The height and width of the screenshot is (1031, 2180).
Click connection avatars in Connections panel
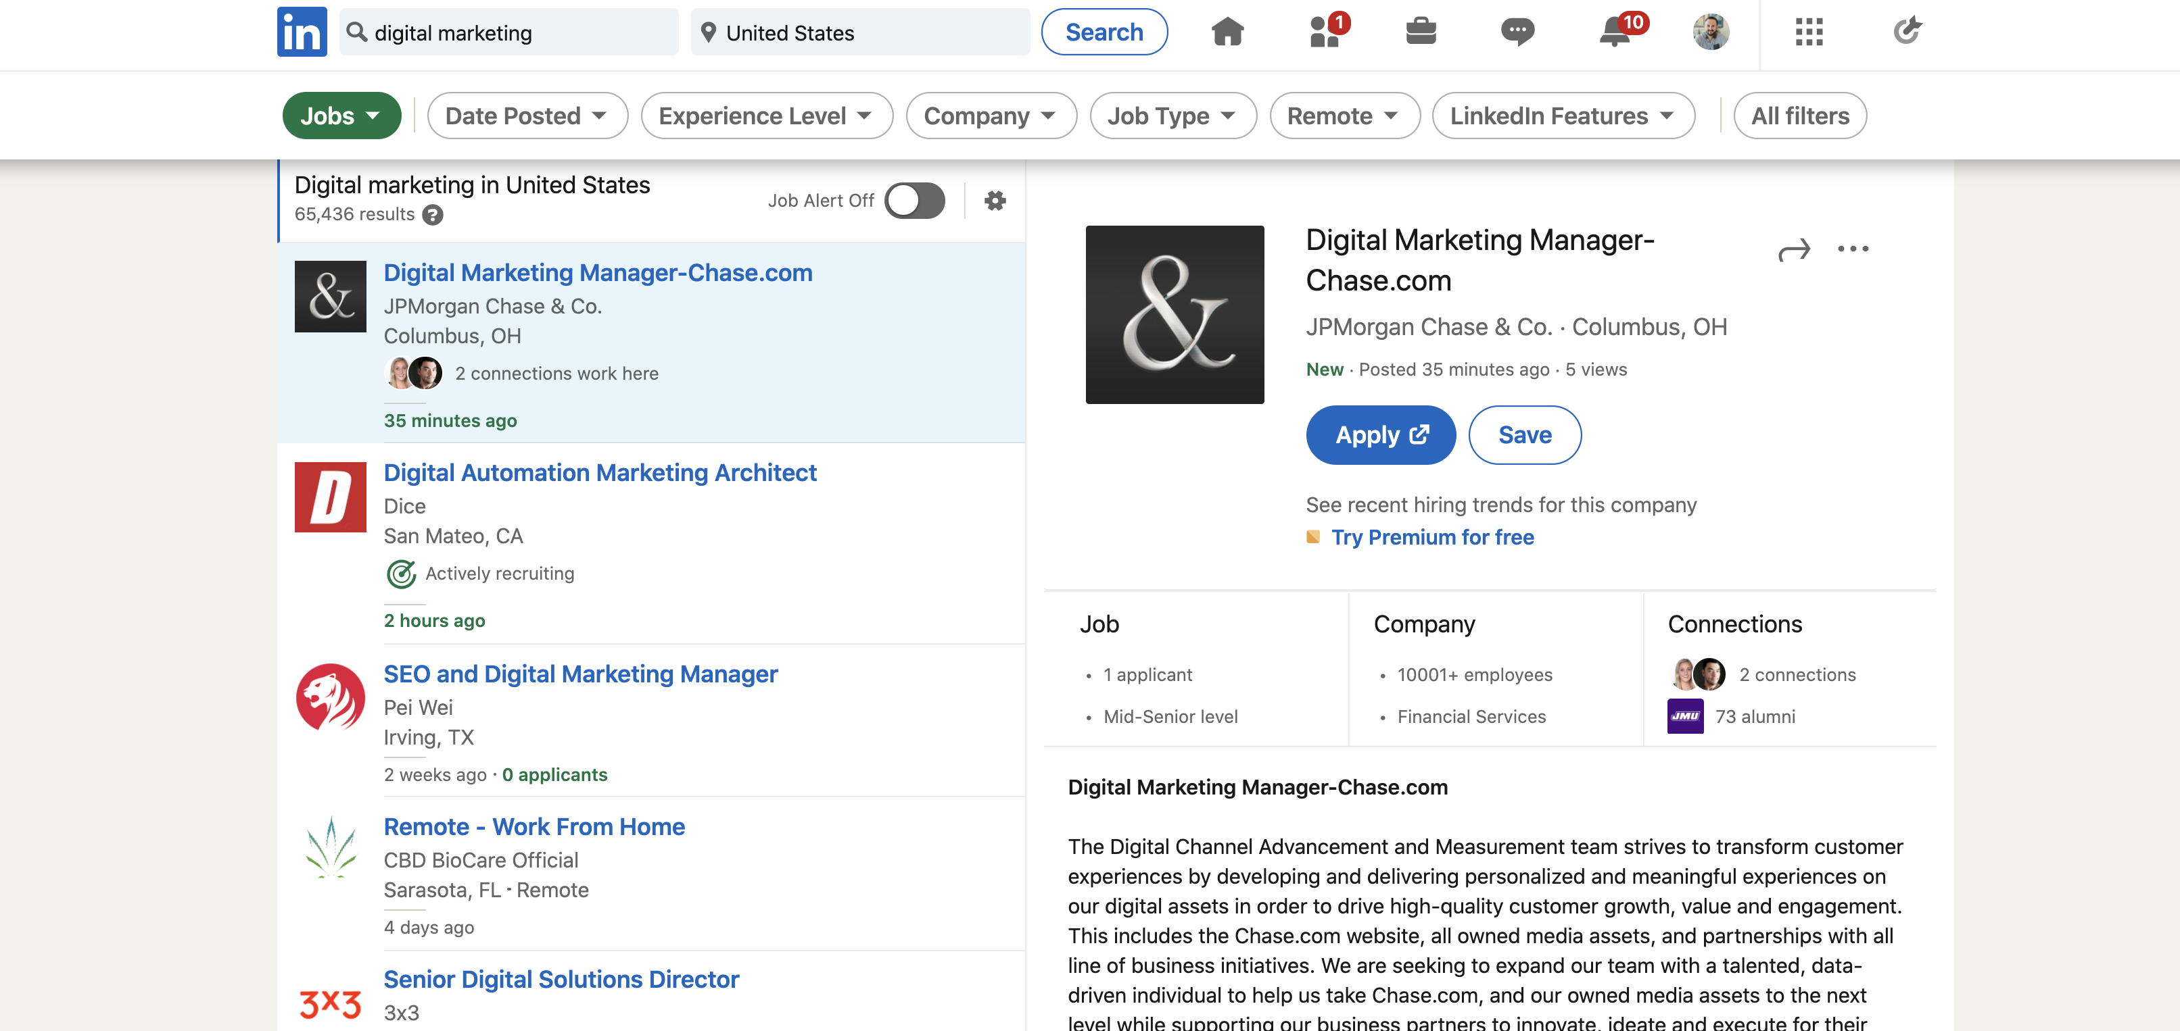pos(1698,674)
